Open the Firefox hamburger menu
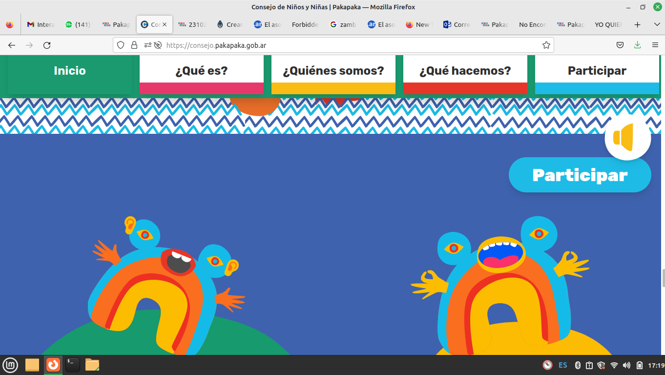The width and height of the screenshot is (665, 375). 655,45
